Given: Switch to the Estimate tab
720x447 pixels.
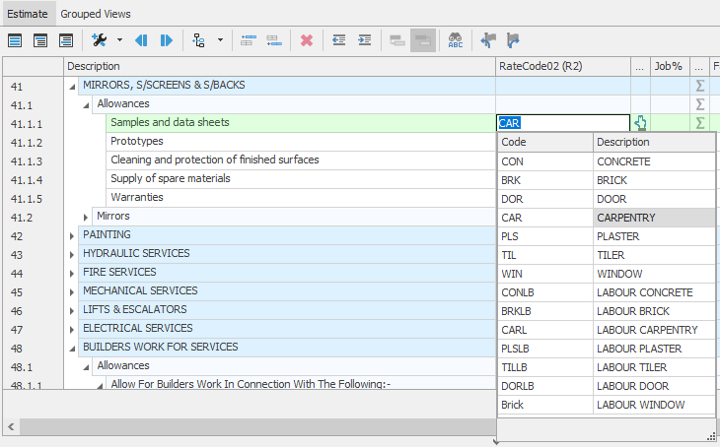Looking at the screenshot, I should pos(28,14).
